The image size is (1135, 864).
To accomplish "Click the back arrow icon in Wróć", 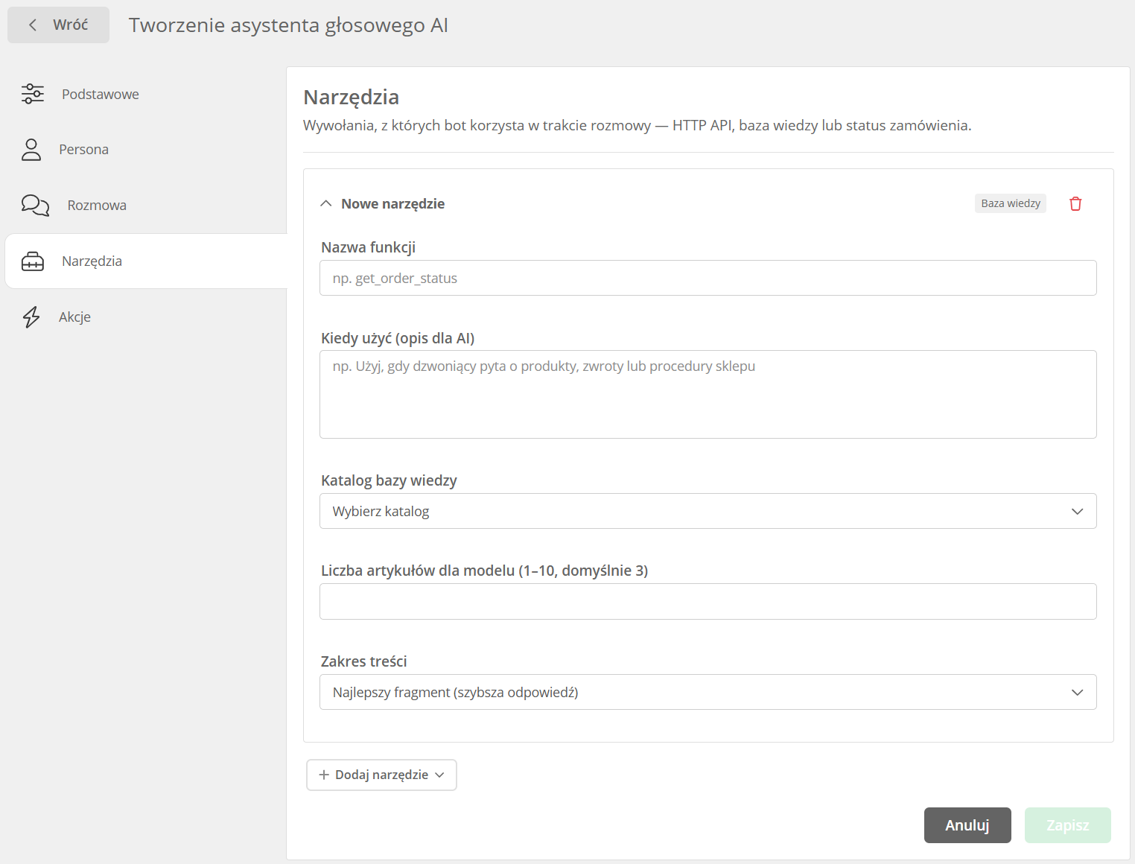I will (x=33, y=25).
